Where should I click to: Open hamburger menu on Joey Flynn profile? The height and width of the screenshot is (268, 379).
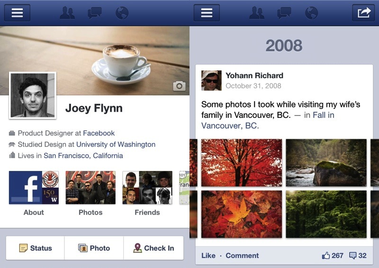pyautogui.click(x=17, y=13)
